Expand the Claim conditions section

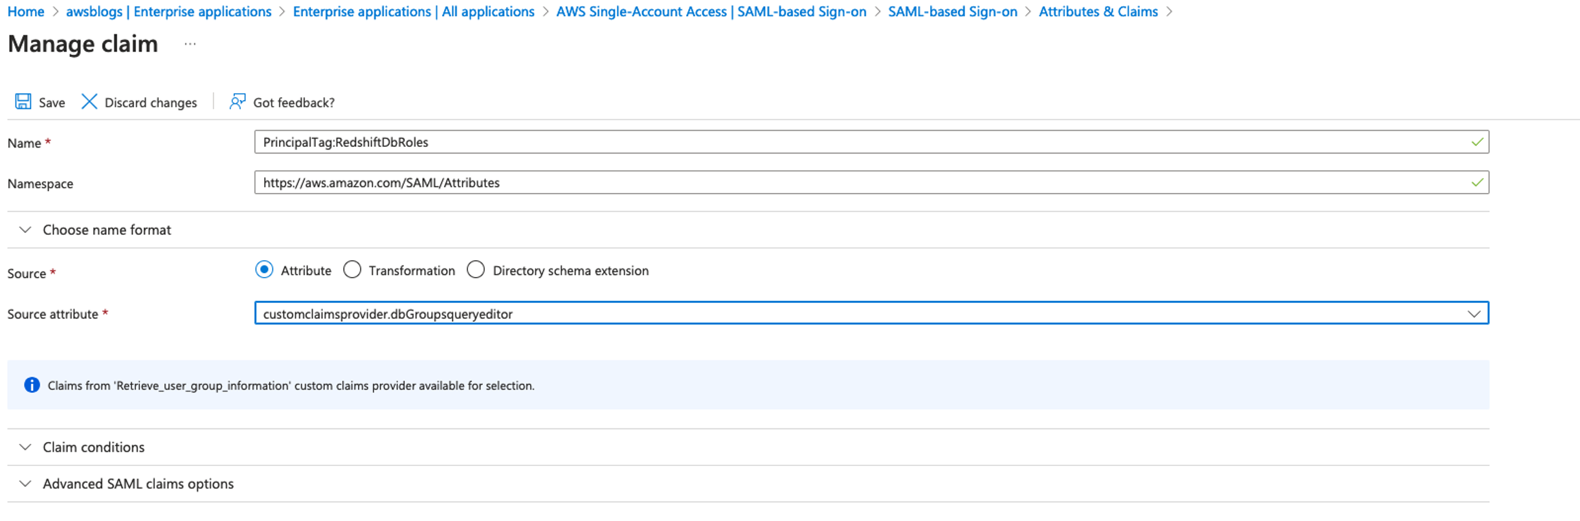(x=748, y=447)
